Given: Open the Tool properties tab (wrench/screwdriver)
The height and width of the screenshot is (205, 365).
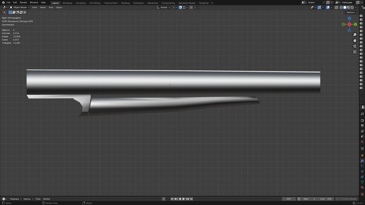Looking at the screenshot, I should coord(362,114).
